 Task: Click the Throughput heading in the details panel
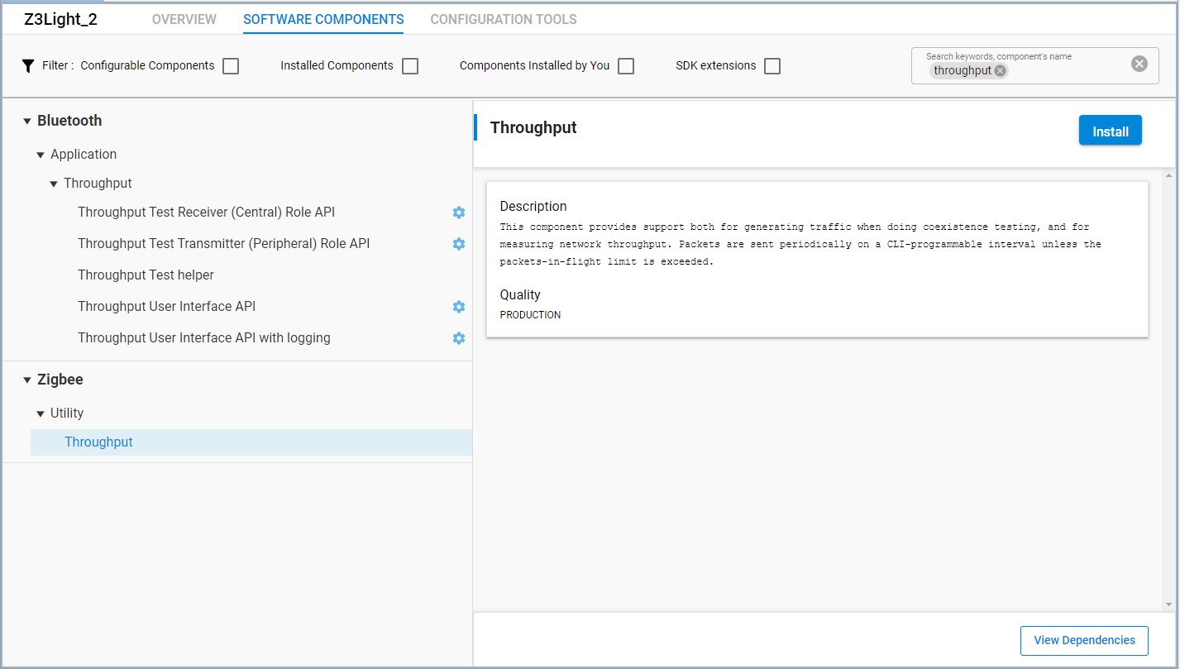point(533,127)
